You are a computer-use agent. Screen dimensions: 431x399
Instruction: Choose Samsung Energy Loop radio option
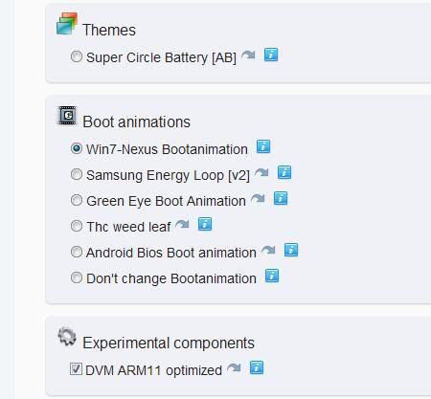point(77,174)
